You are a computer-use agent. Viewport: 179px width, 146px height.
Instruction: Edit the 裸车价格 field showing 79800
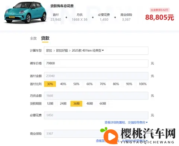tap(96, 64)
